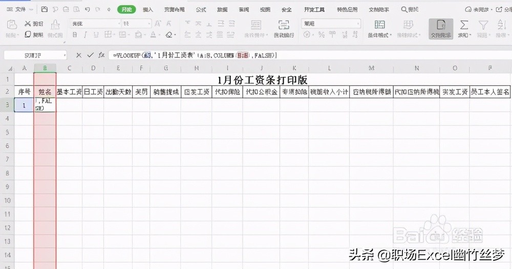512x269 pixels.
Task: Cancel formula entry with the X icon
Action: [x=78, y=55]
